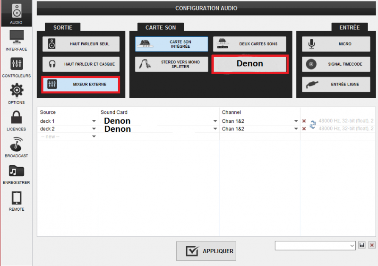Expand deck 2 channel dropdown
378x266 pixels.
tap(296, 129)
